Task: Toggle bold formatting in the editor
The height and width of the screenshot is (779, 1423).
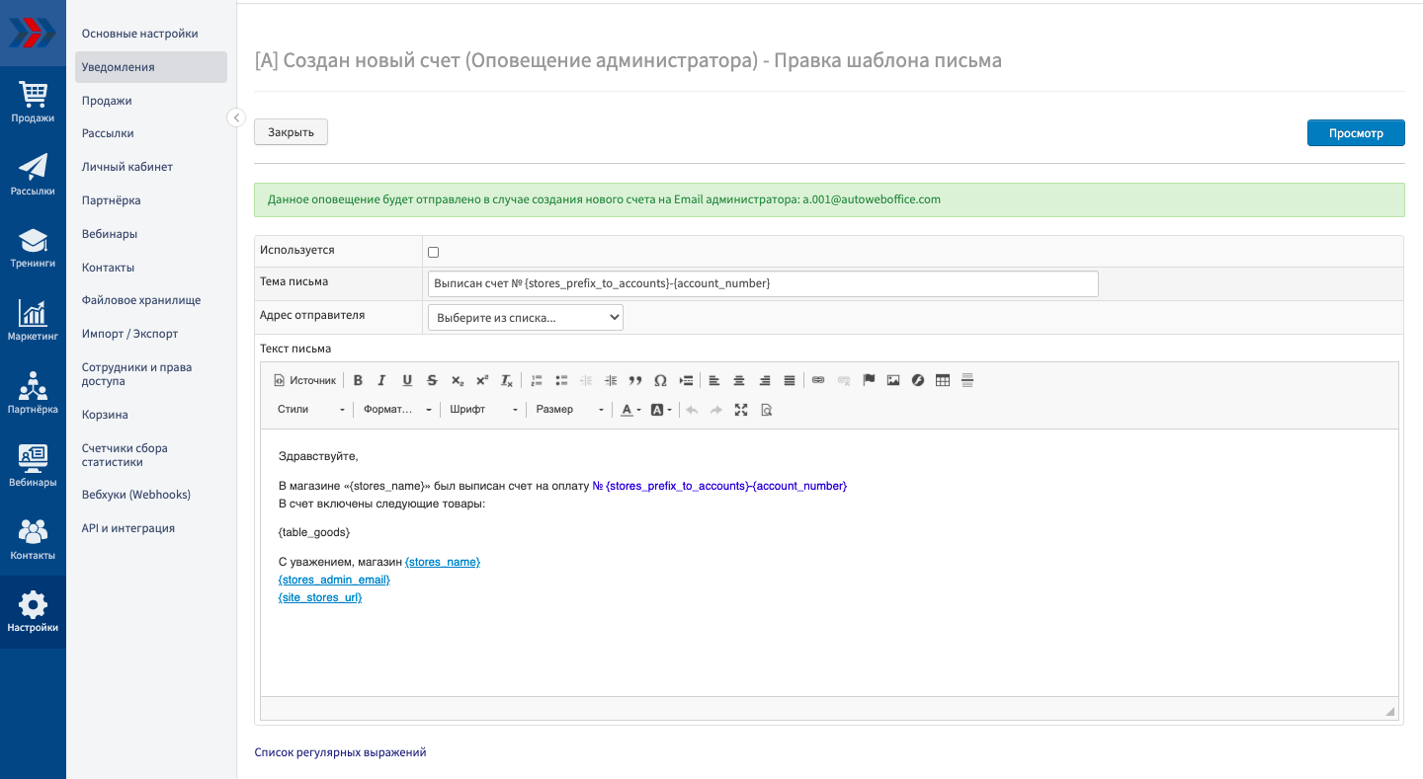Action: click(x=358, y=380)
